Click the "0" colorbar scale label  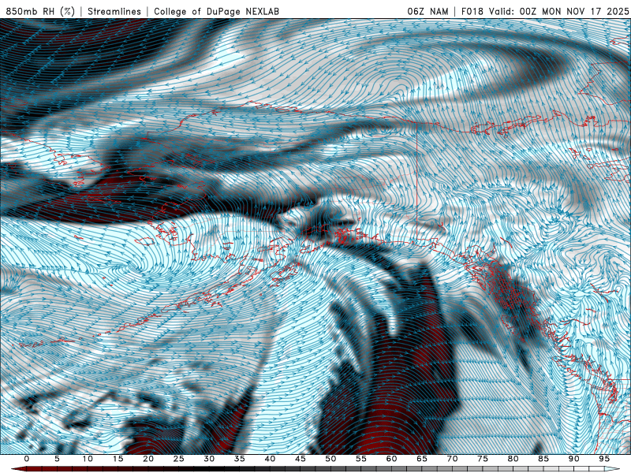coord(27,459)
